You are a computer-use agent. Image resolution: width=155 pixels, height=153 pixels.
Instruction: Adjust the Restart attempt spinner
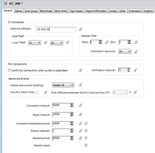72,131
